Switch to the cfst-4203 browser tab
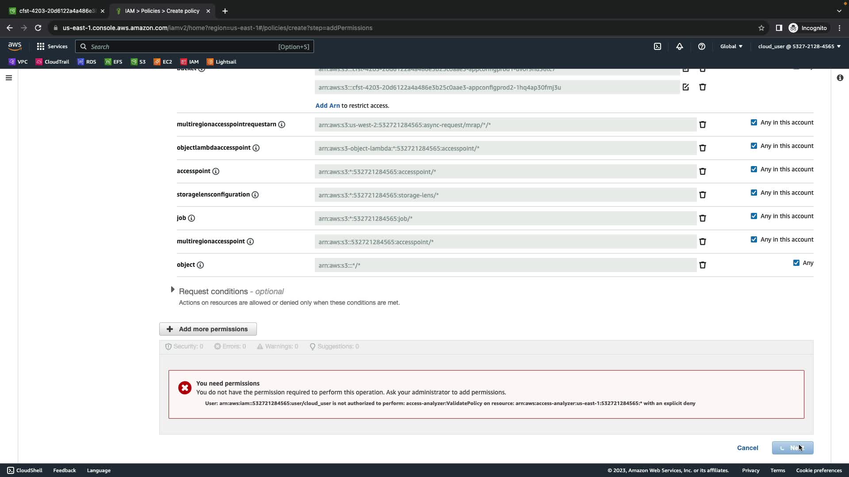This screenshot has width=849, height=477. coord(55,11)
